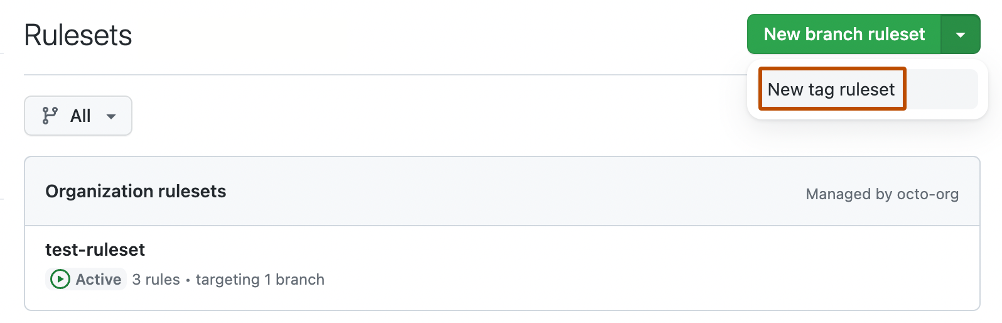The width and height of the screenshot is (1002, 323).
Task: Click the green Active play-circle icon
Action: tap(60, 279)
